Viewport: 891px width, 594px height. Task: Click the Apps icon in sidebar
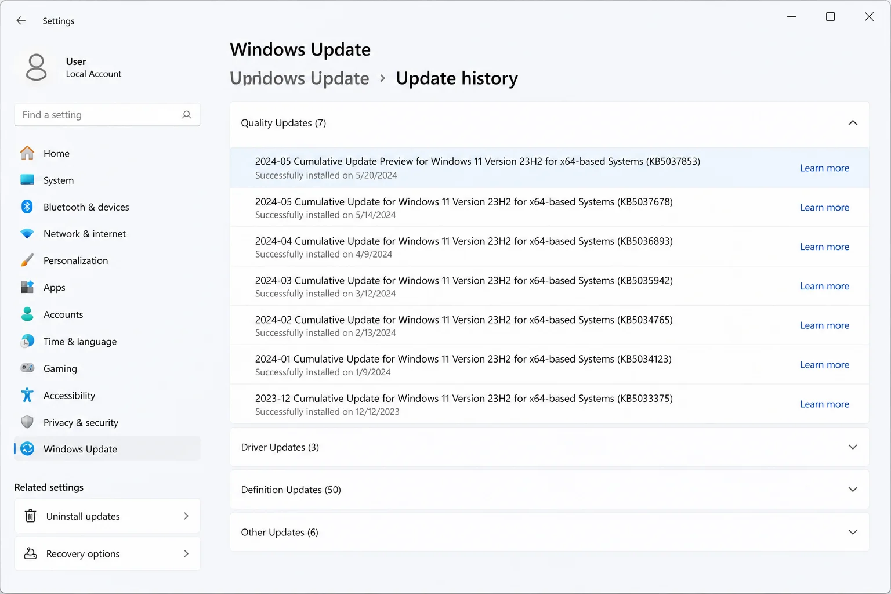coord(27,287)
